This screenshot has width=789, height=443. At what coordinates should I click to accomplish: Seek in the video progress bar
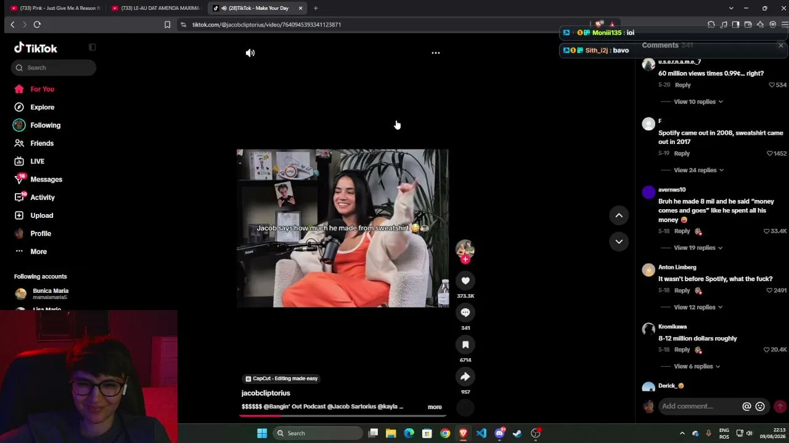tap(343, 415)
